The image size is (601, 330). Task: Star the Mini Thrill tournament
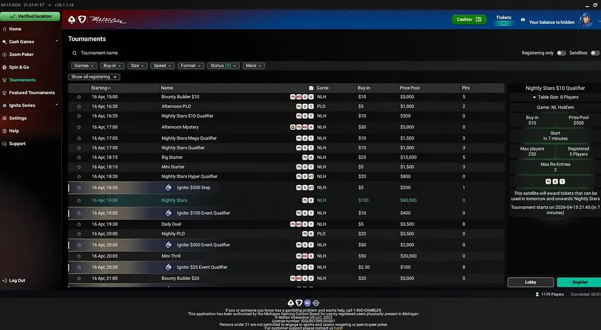tap(79, 256)
